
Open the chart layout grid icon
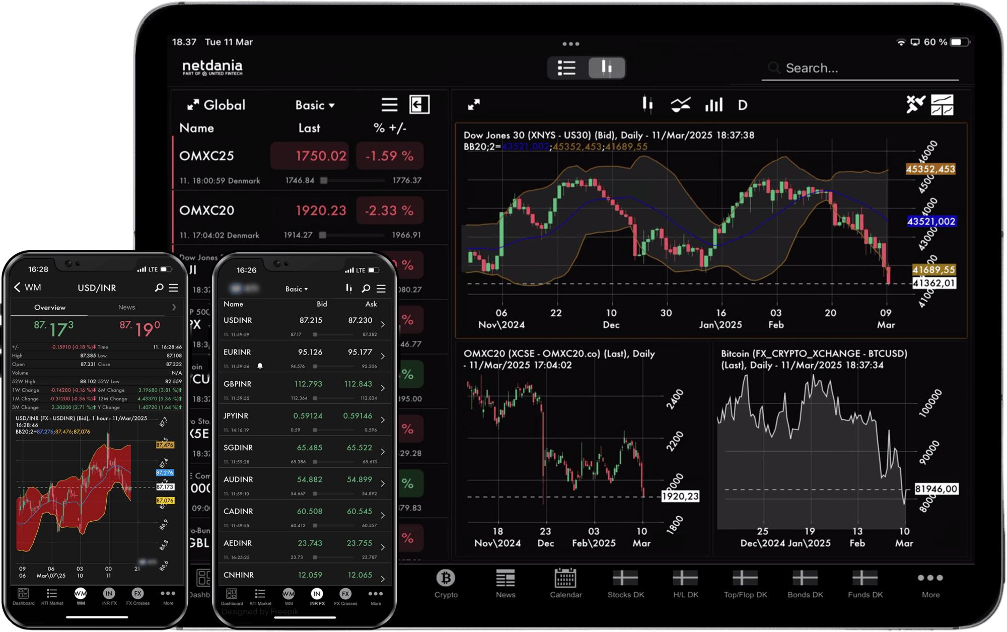tap(942, 105)
